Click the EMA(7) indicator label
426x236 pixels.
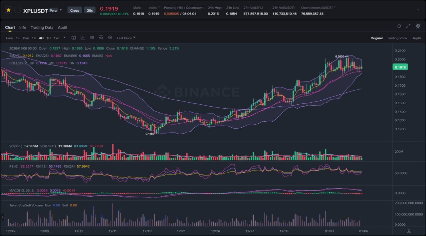[16, 56]
